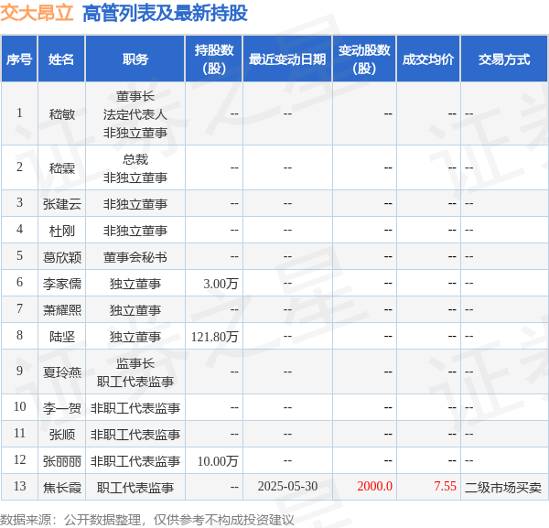The height and width of the screenshot is (528, 549).
Task: Click the '持股数(股)' column header
Action: pyautogui.click(x=214, y=59)
